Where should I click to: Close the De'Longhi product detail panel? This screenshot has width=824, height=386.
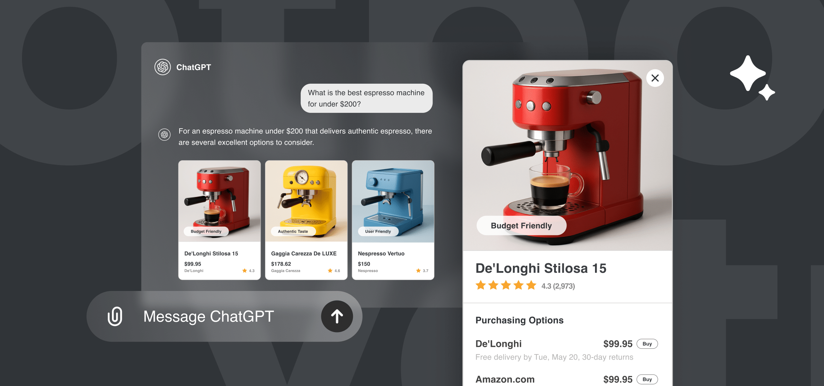[x=655, y=78]
